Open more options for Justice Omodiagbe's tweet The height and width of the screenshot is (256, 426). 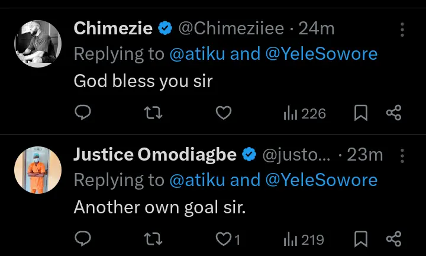tap(402, 155)
